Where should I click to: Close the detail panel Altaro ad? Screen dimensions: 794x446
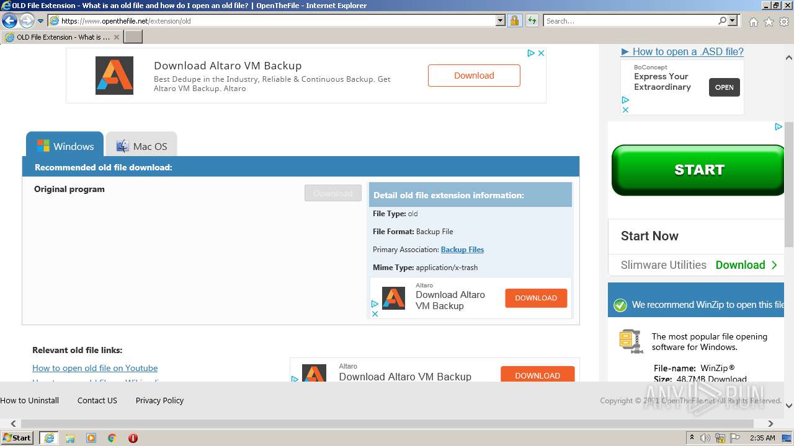[375, 313]
